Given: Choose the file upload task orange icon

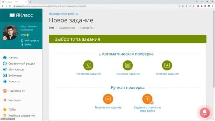Looking at the screenshot, I should pos(147,99).
